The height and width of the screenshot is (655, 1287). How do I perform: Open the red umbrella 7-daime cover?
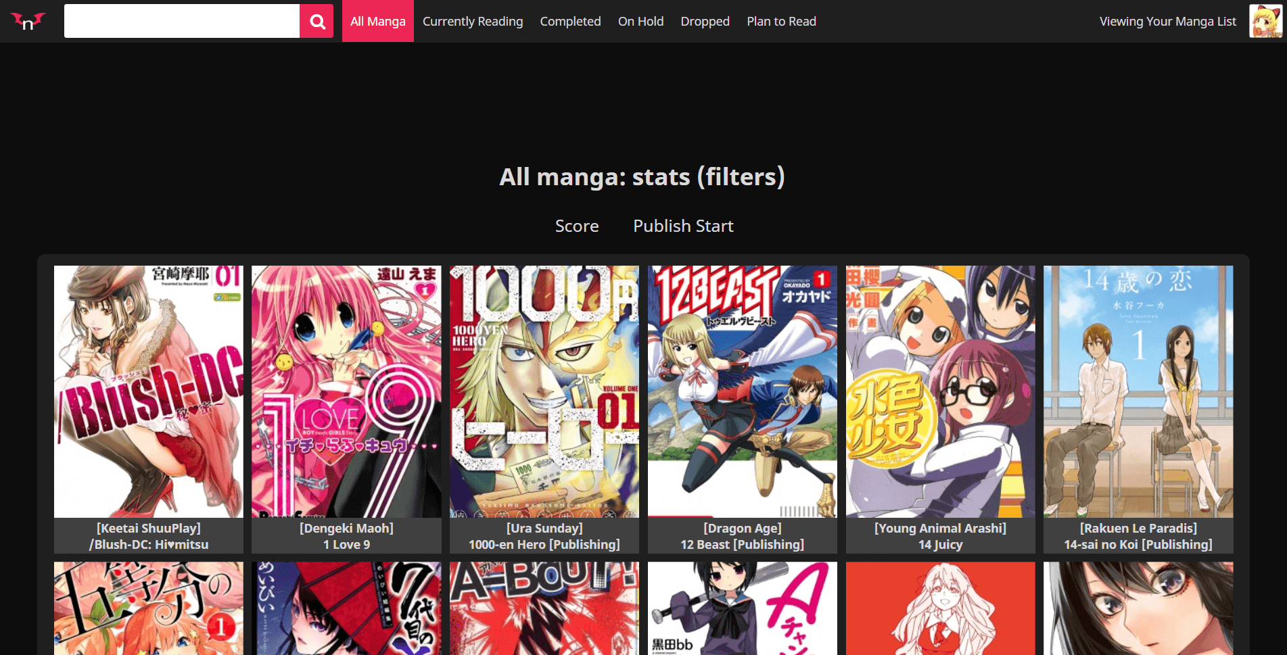click(346, 608)
